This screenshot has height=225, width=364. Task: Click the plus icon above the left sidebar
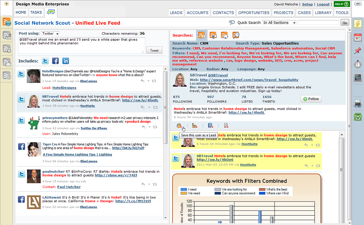(x=7, y=4)
